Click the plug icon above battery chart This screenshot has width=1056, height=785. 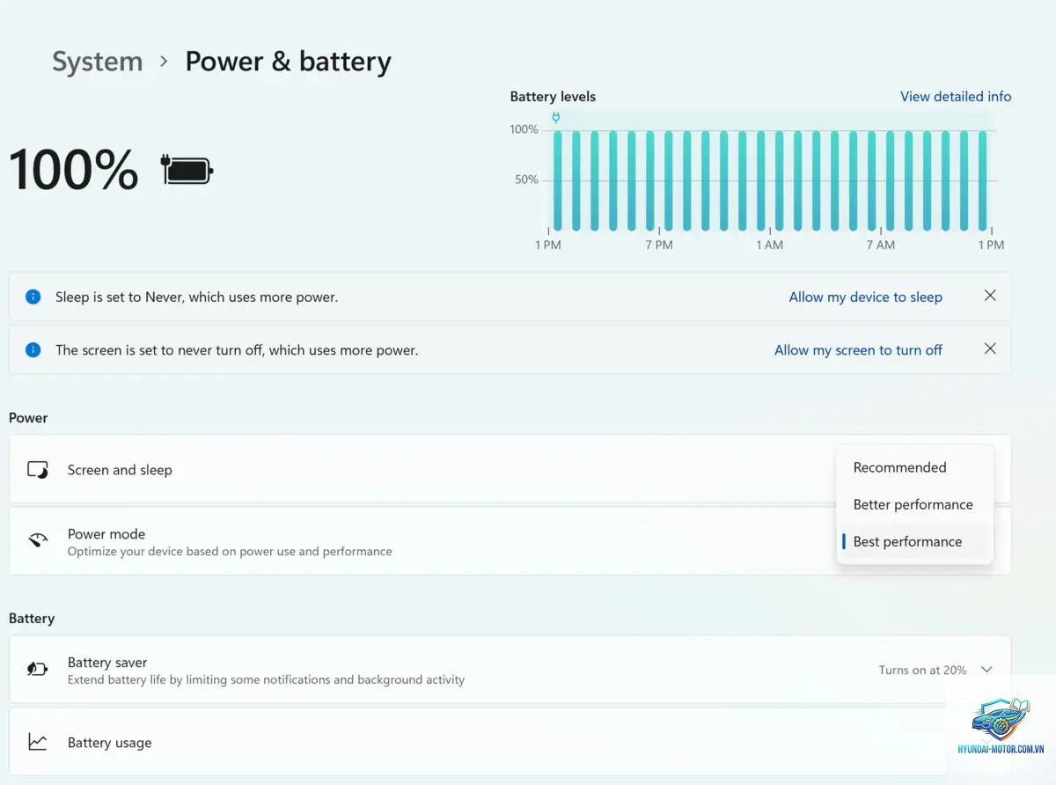pos(555,117)
